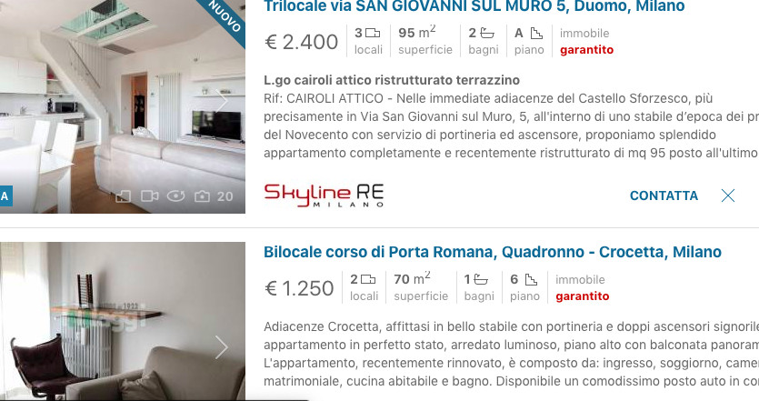Image resolution: width=759 pixels, height=401 pixels.
Task: Click the stairs icon beside 6 piano
Action: coord(531,279)
